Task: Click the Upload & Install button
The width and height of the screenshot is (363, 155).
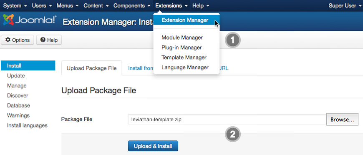Action: click(153, 146)
